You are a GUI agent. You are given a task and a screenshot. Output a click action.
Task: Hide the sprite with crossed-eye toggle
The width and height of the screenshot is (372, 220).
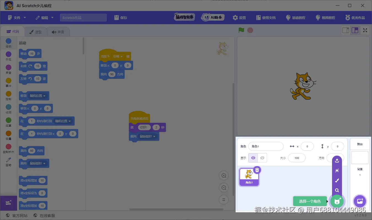click(262, 158)
